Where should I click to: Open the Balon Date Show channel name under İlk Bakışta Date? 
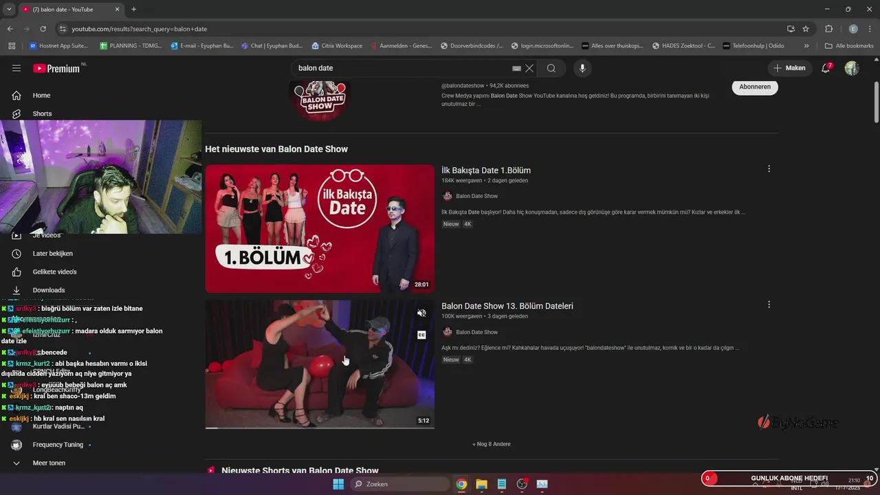(x=476, y=196)
